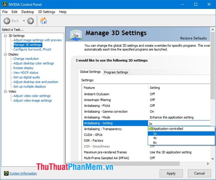Select Rotate display task
This screenshot has height=180, width=216.
[x=23, y=68]
